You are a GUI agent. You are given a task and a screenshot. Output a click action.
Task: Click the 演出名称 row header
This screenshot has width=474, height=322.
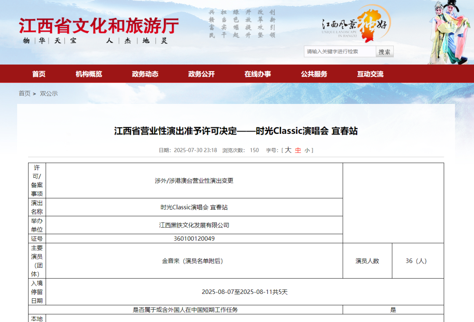[x=37, y=207]
